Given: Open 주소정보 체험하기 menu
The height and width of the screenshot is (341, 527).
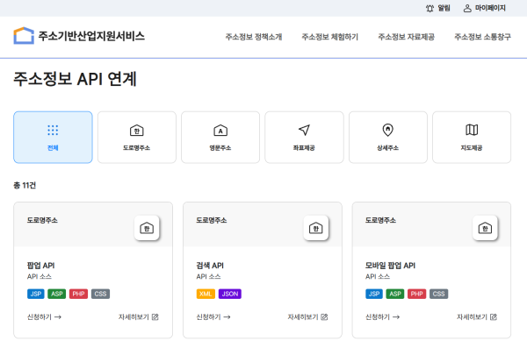Looking at the screenshot, I should click(x=330, y=37).
